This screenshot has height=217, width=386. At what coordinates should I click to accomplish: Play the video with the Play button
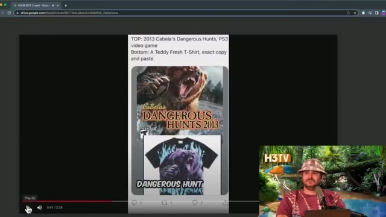(28, 207)
